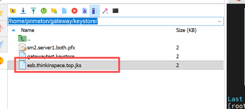Click the magic wand toolbar icon
The width and height of the screenshot is (245, 109).
pyautogui.click(x=105, y=11)
